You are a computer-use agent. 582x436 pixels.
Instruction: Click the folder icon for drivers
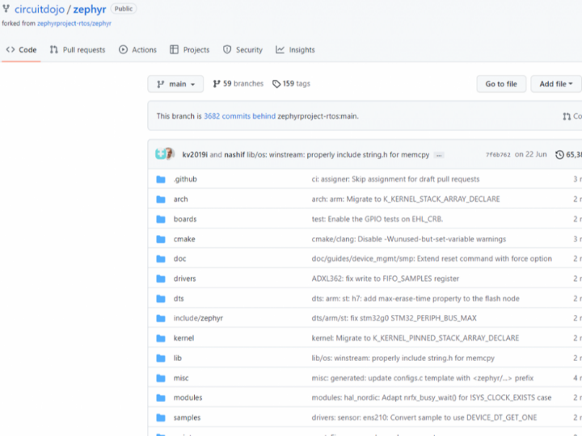click(x=161, y=279)
